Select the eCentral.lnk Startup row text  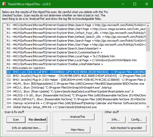coord(76,103)
